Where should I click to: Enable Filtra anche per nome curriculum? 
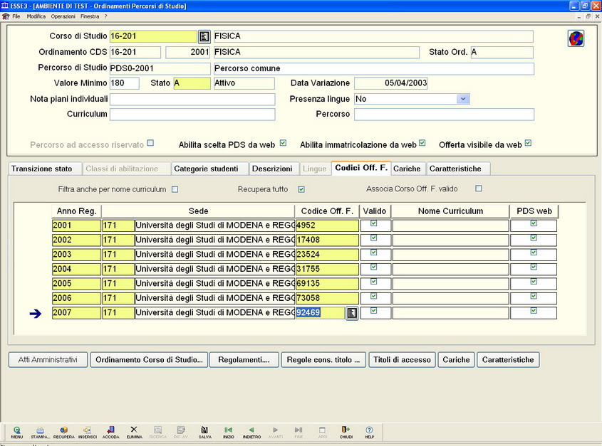pos(175,189)
